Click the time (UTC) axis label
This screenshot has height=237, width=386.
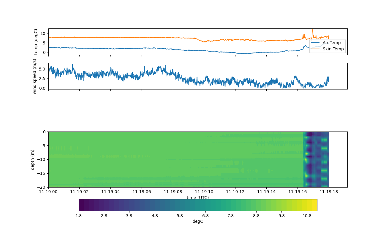point(198,198)
